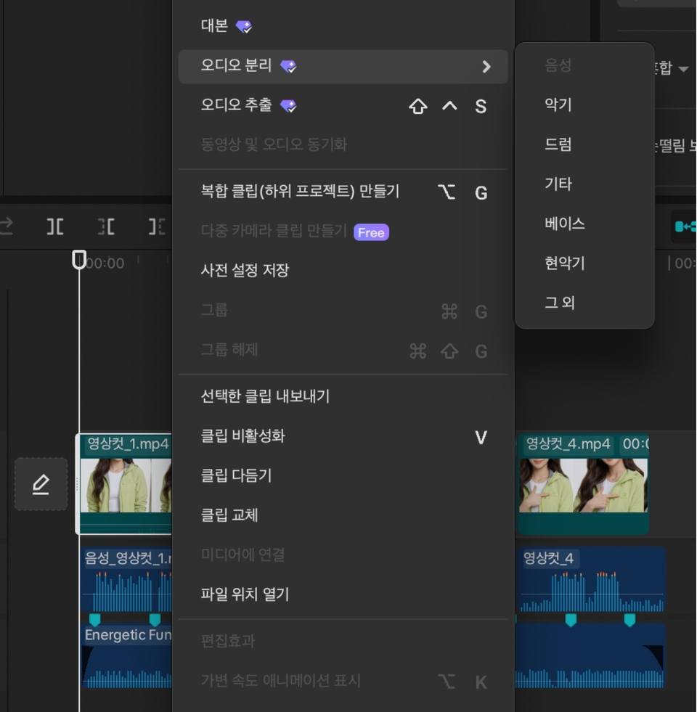This screenshot has height=712, width=697.
Task: Click 사전 설정 저장 menu item
Action: tap(343, 271)
